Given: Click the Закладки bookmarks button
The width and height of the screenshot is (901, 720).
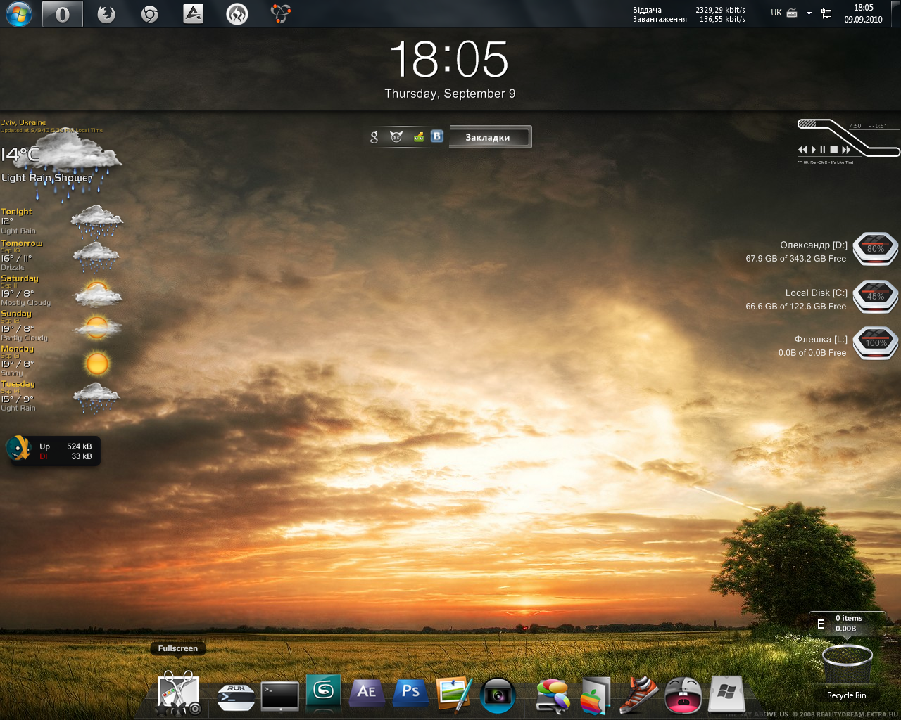Looking at the screenshot, I should (489, 137).
